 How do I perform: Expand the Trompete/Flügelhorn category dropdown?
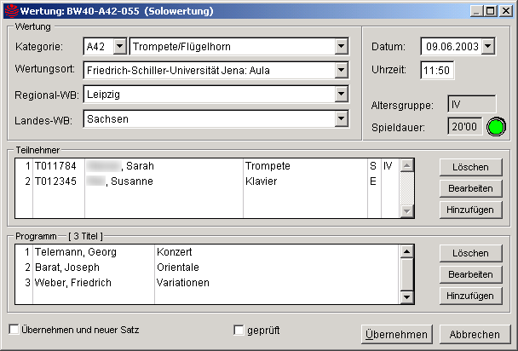341,46
